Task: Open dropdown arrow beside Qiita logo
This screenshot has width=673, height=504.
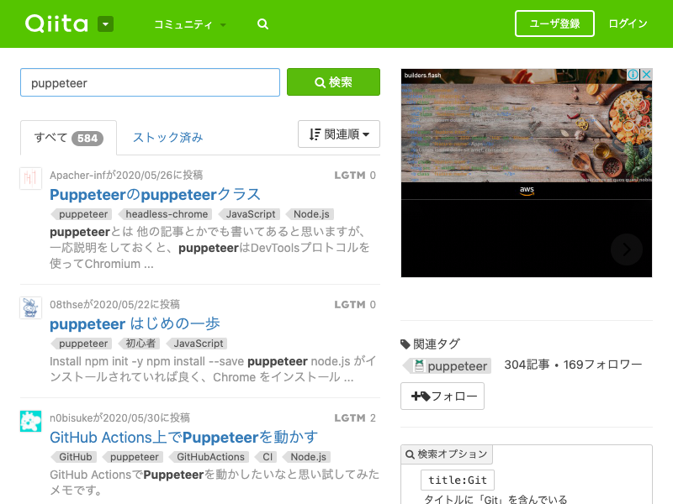Action: (x=106, y=24)
